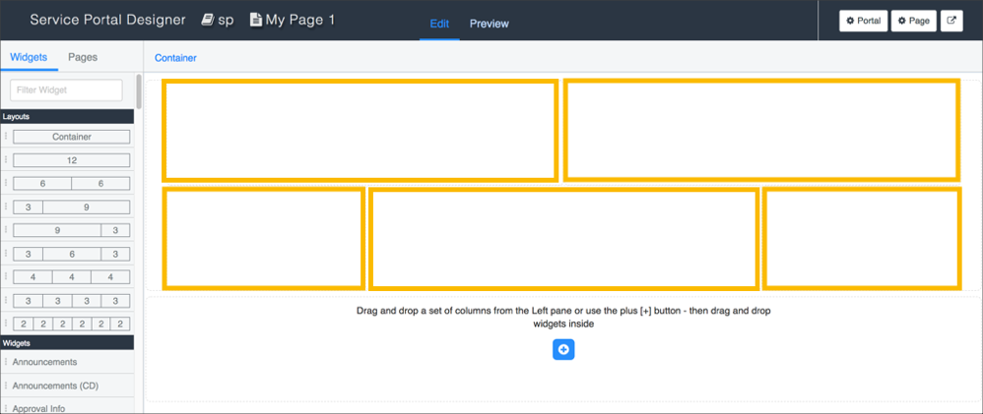This screenshot has width=983, height=414.
Task: Pick the 9-3 column layout
Action: coord(71,230)
